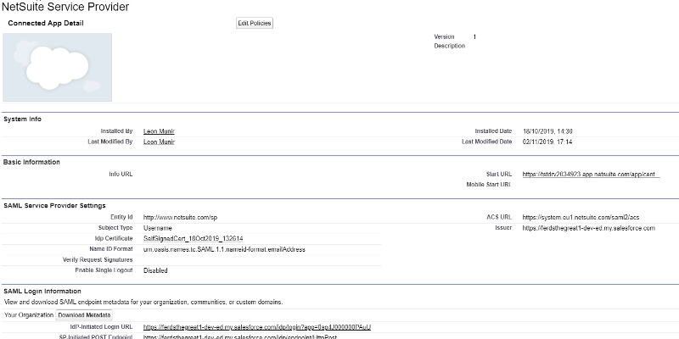679x339 pixels.
Task: Click the System Info section heading
Action: click(x=23, y=119)
